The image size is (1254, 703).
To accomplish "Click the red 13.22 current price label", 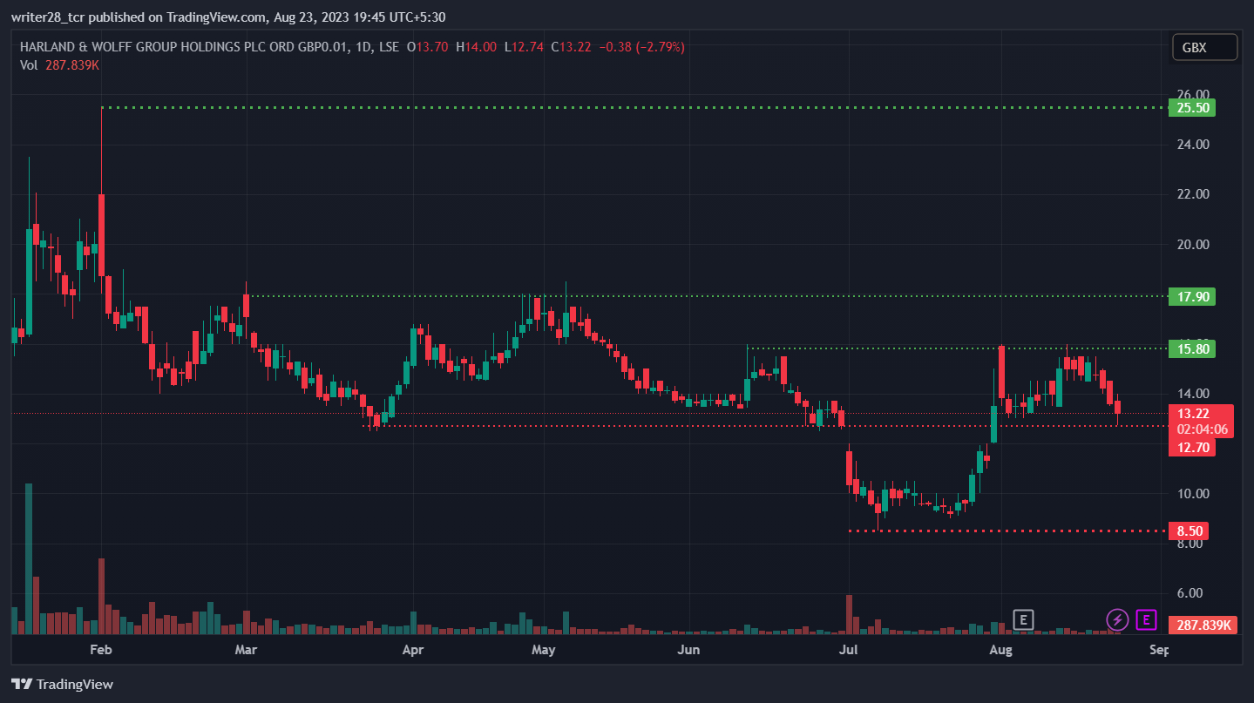I will (x=1193, y=414).
